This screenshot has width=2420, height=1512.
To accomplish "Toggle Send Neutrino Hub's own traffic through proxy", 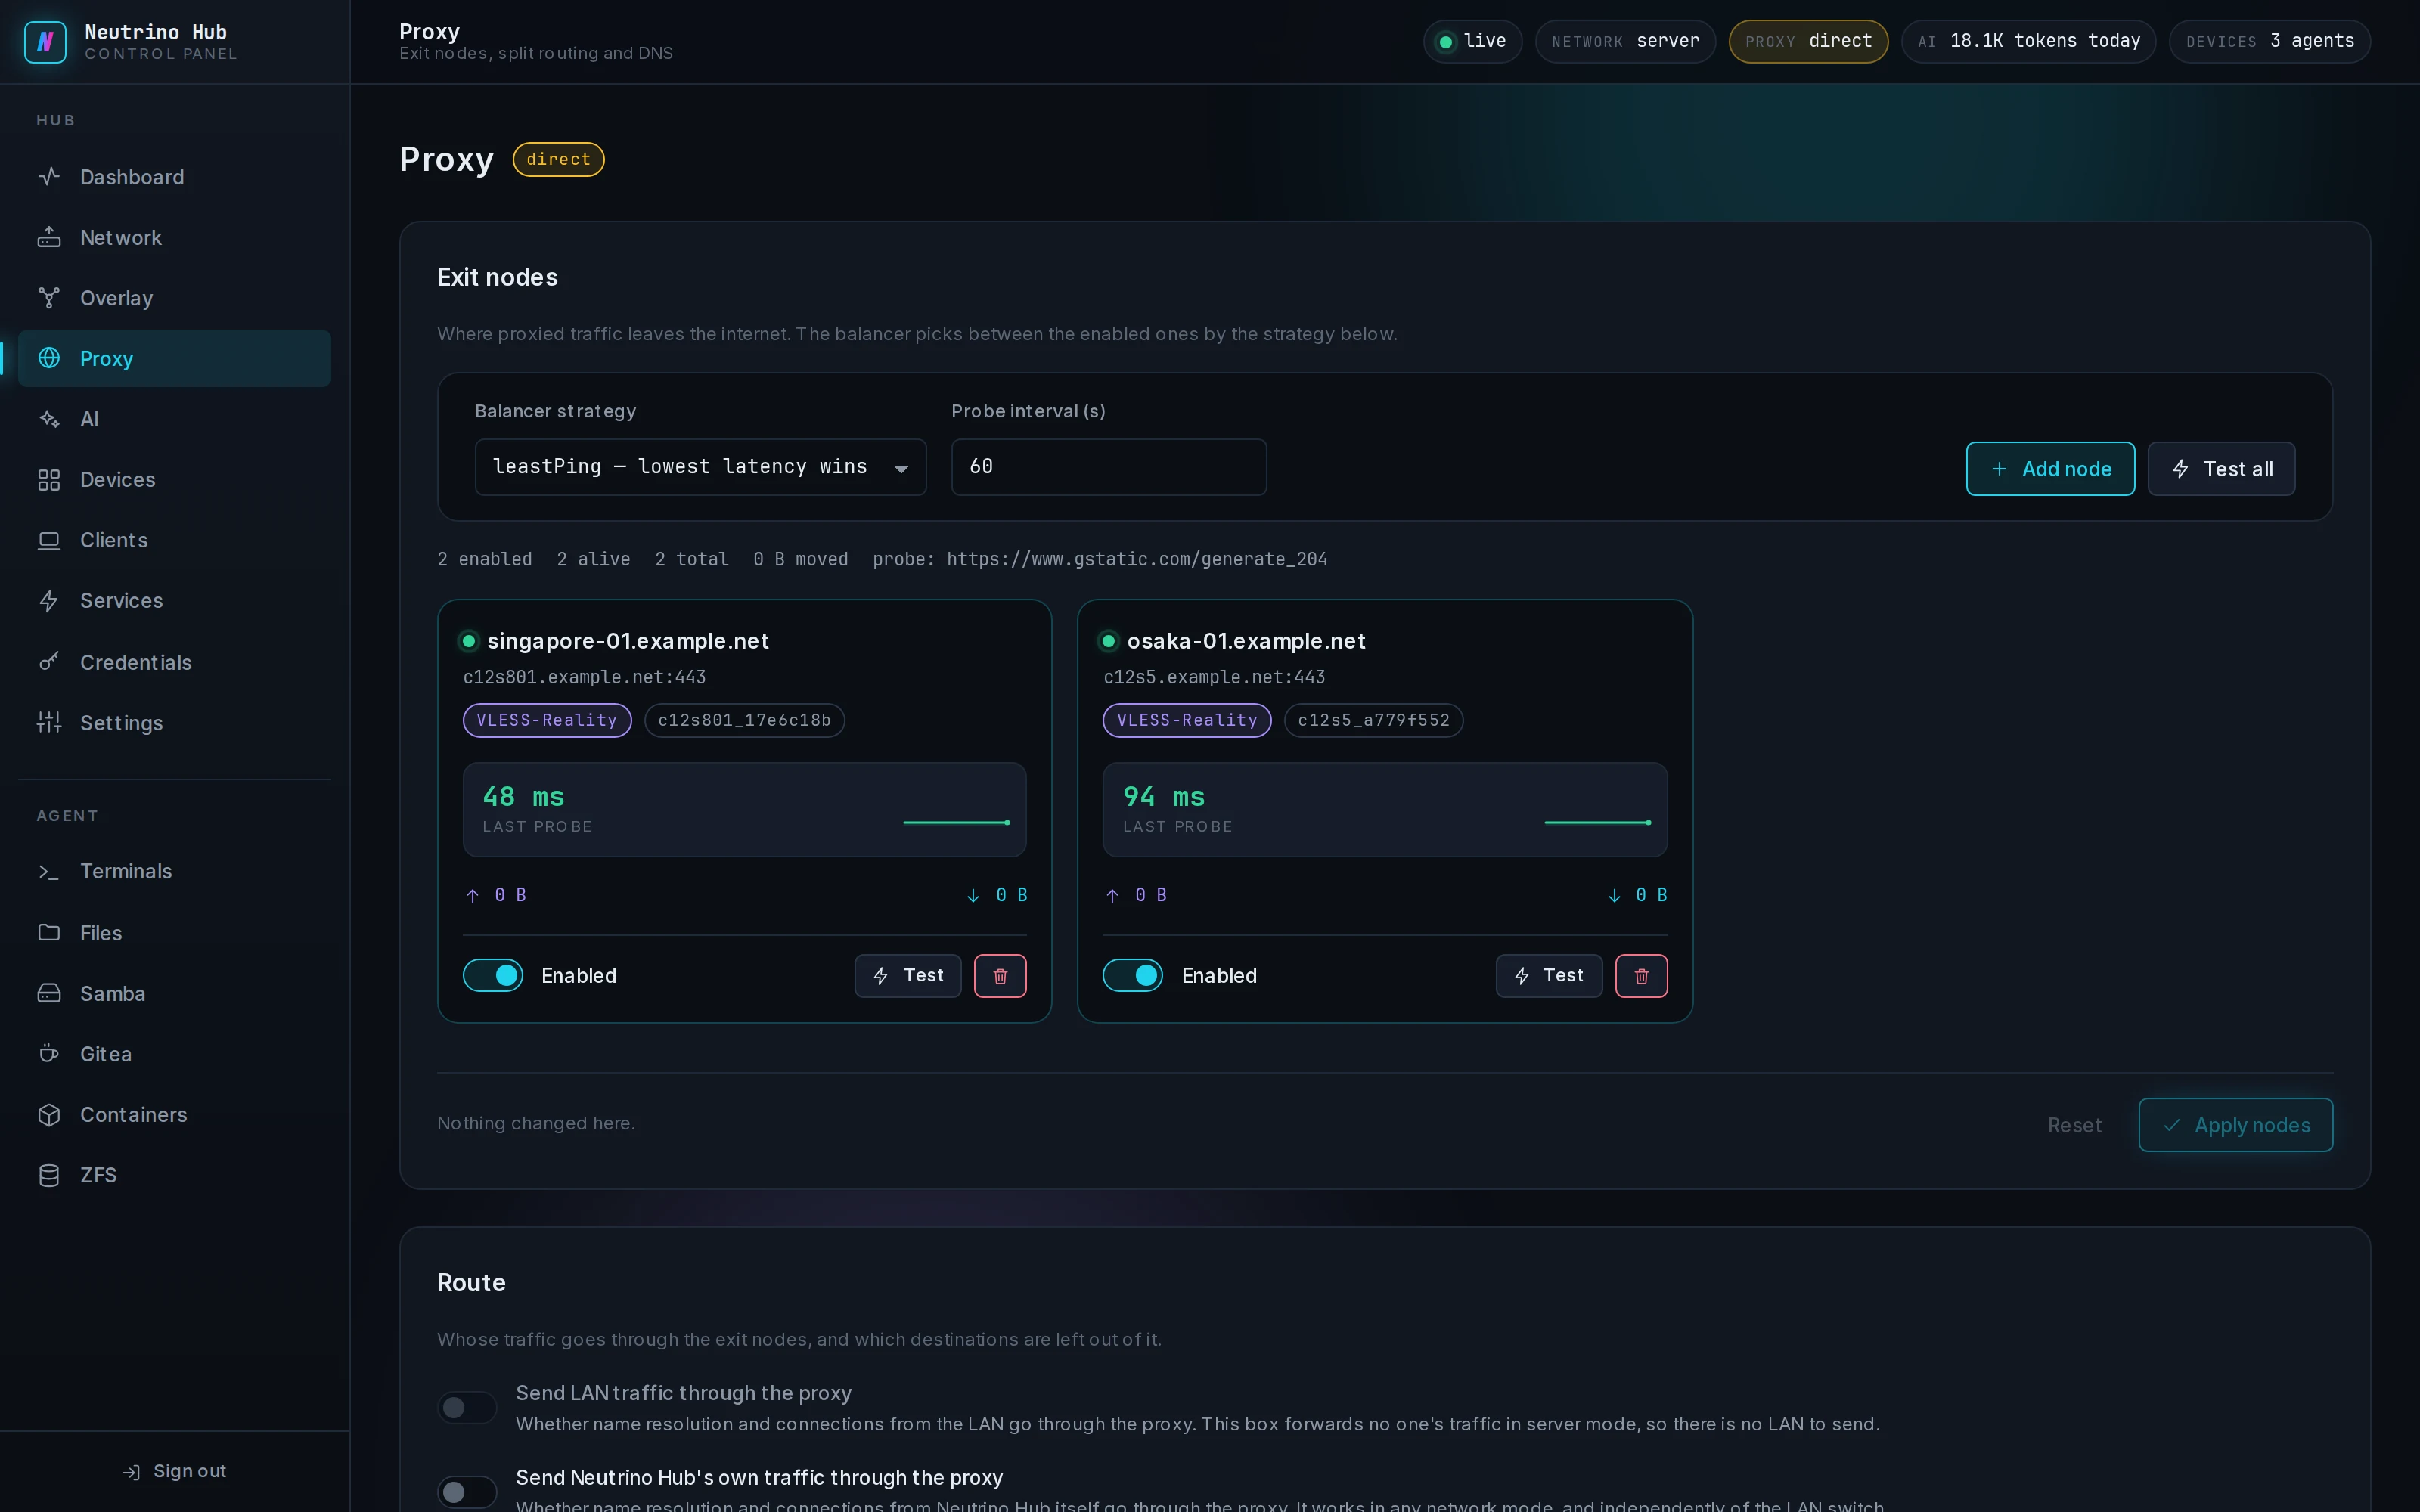I will [467, 1492].
